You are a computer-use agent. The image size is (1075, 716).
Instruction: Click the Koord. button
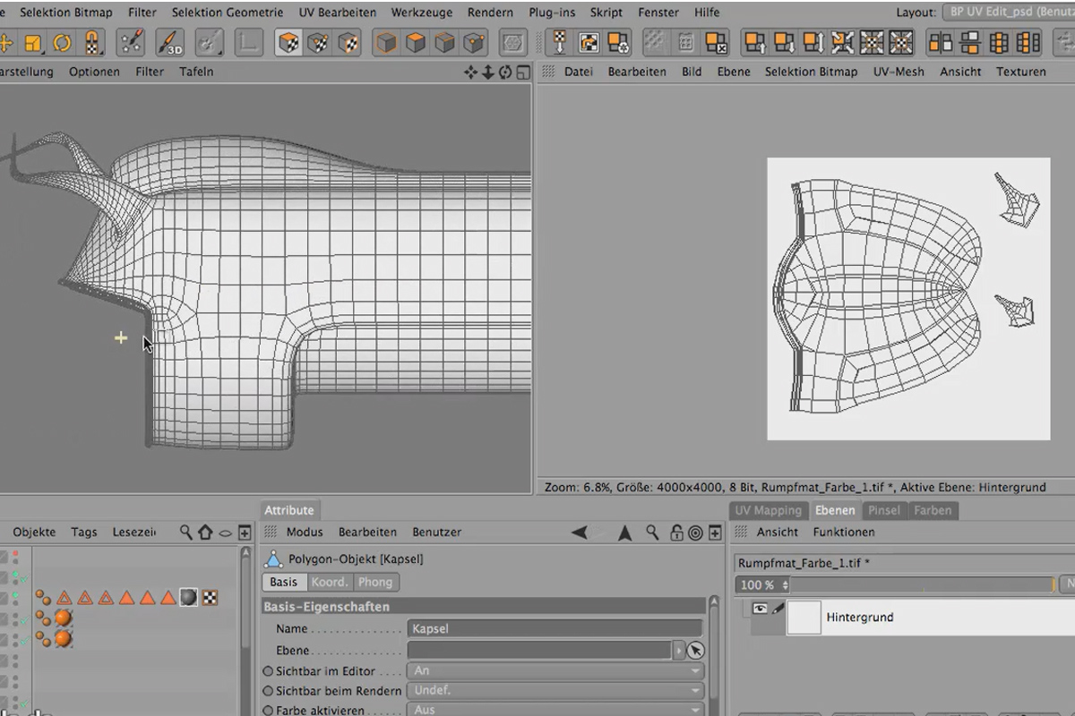click(329, 582)
